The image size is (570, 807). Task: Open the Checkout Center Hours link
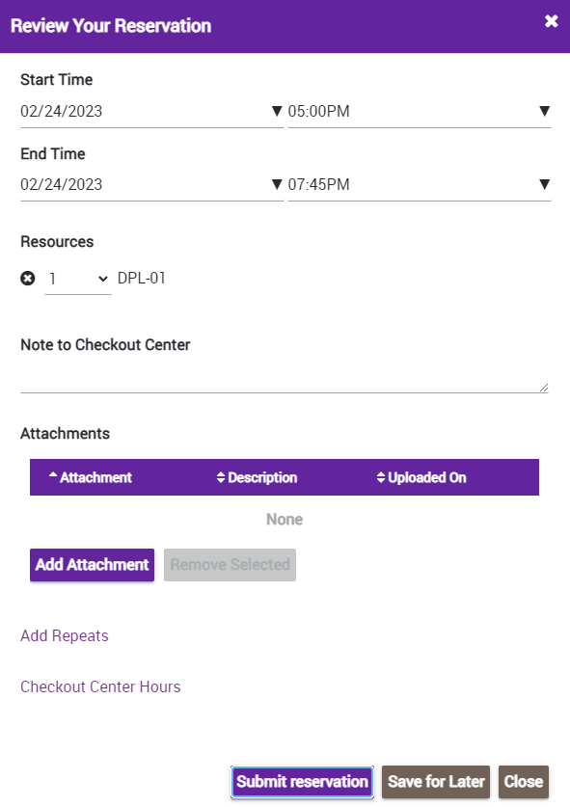pyautogui.click(x=100, y=686)
